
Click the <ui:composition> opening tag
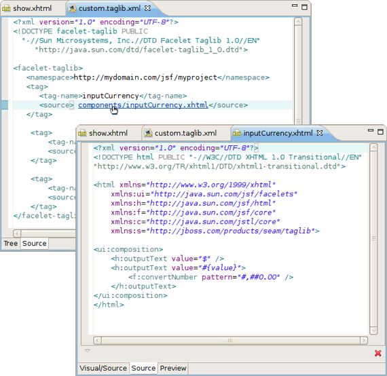pos(128,250)
